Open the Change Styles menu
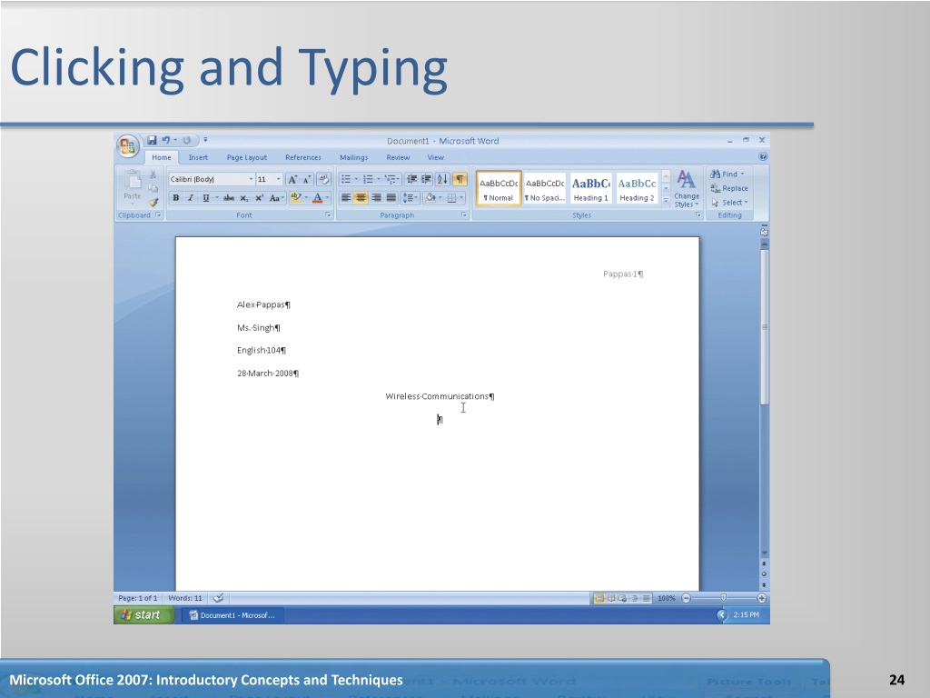The height and width of the screenshot is (698, 930). (687, 189)
